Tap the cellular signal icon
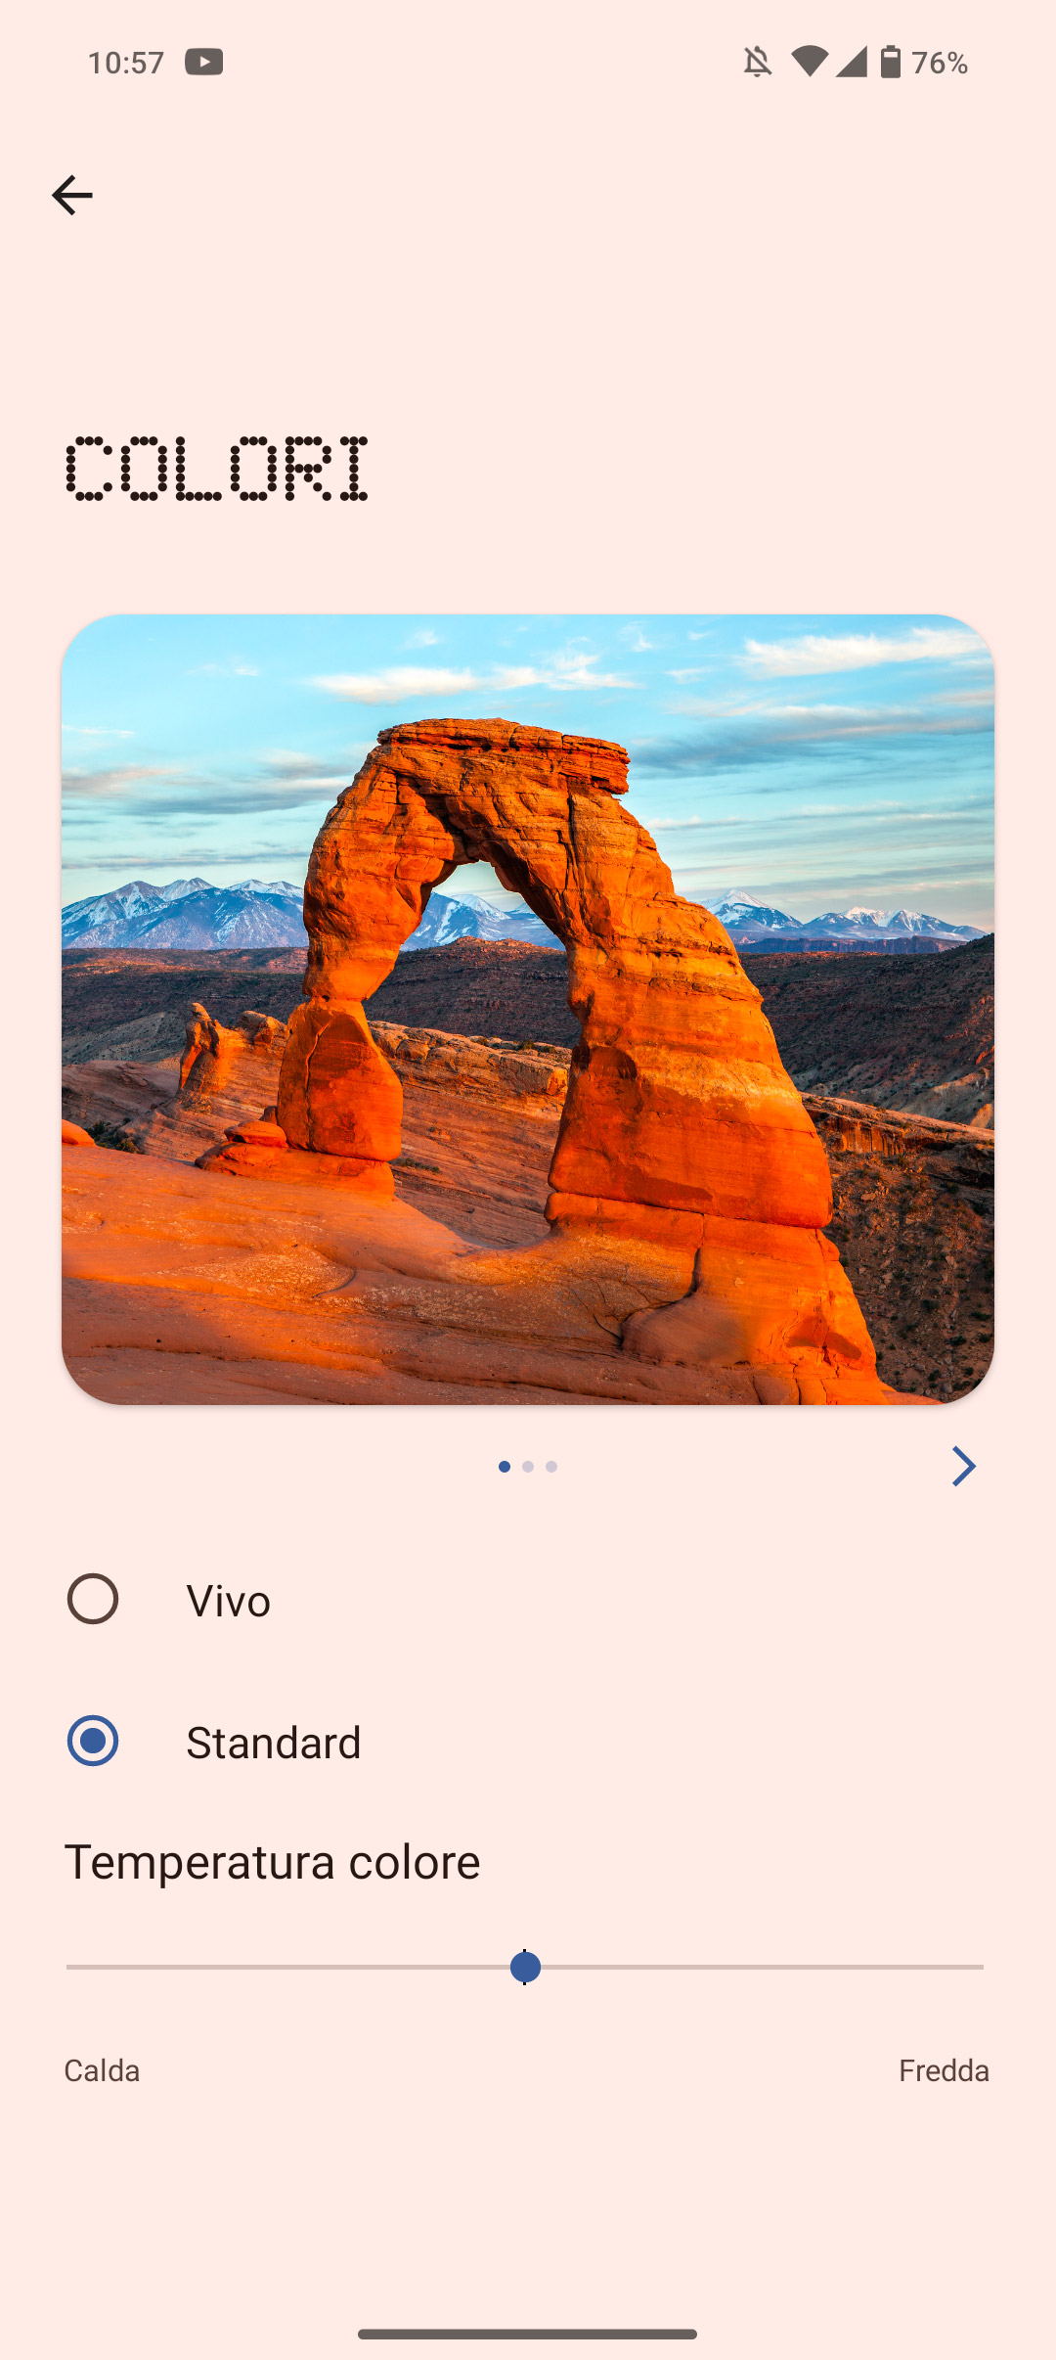The width and height of the screenshot is (1056, 2360). coord(852,62)
